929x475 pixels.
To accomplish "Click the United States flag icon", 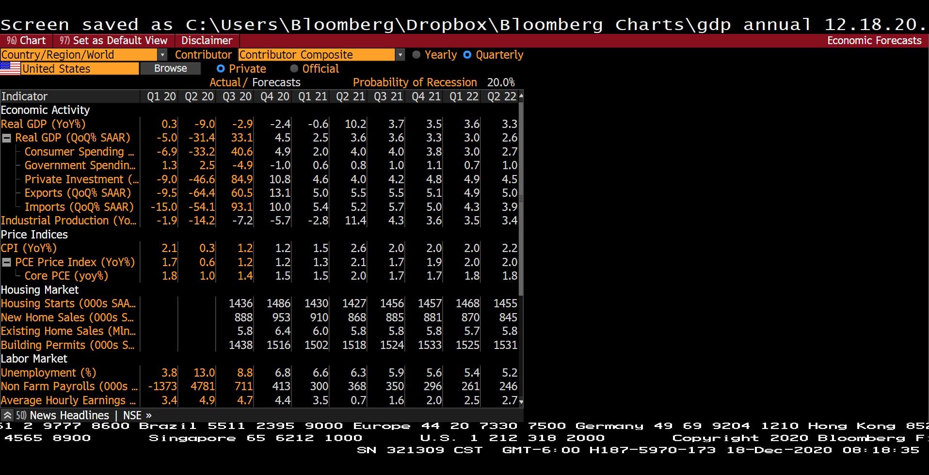I will (10, 69).
